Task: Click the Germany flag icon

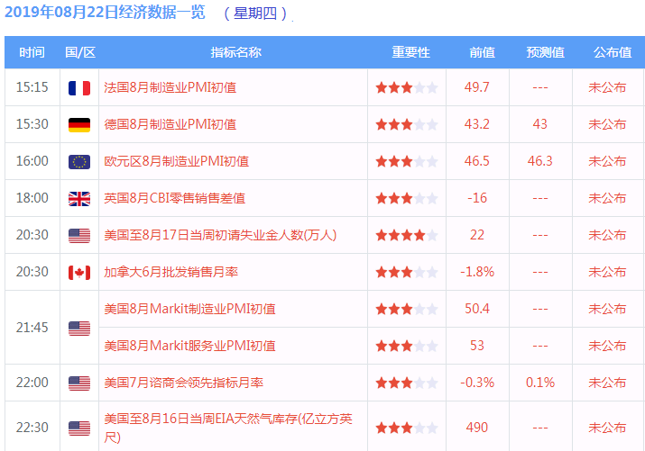Action: (x=79, y=124)
